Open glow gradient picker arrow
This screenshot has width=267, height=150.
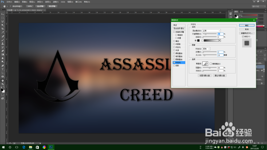tap(220, 40)
